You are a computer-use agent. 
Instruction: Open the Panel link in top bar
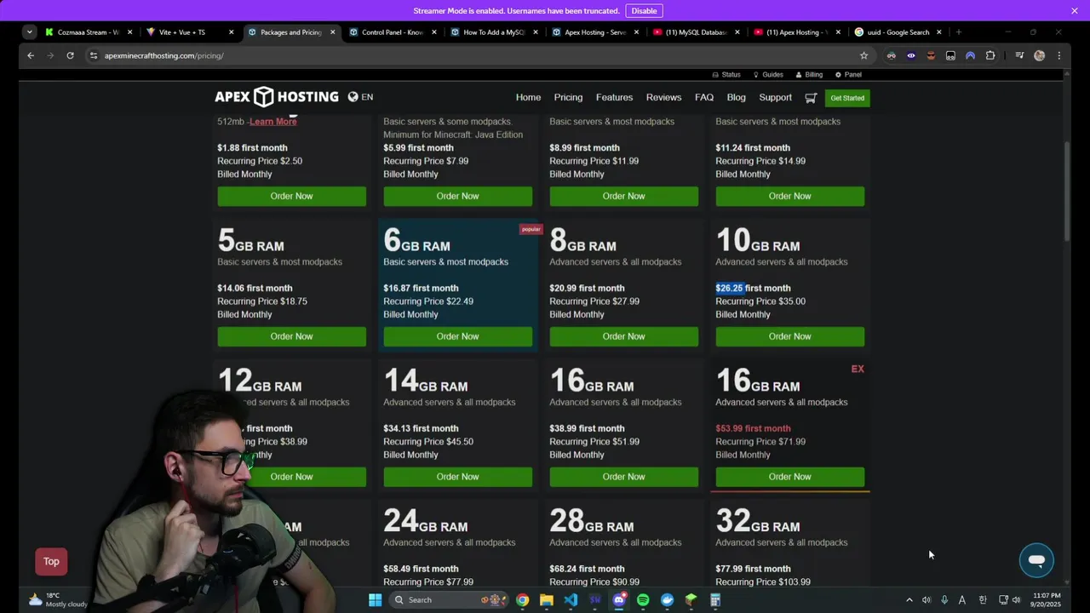tap(848, 75)
